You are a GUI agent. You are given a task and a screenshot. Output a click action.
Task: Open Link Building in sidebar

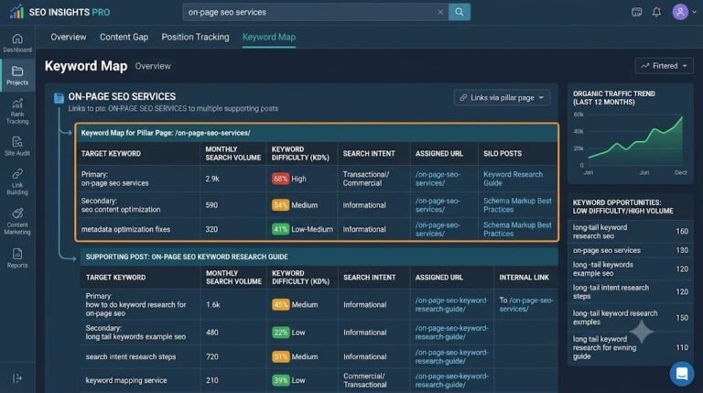[x=17, y=181]
